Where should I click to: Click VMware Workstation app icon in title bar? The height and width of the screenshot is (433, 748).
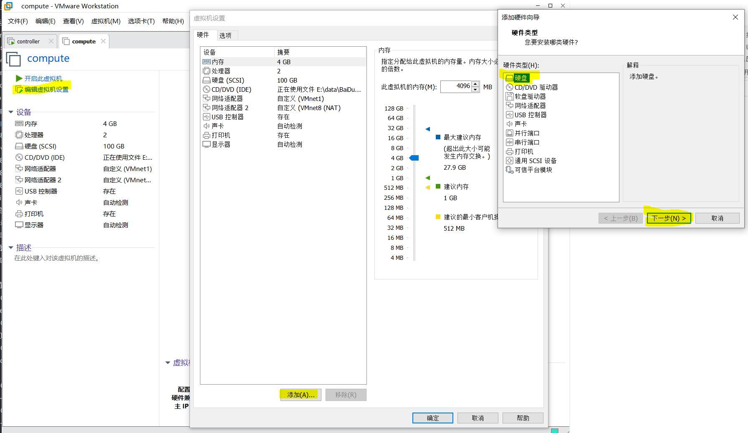tap(8, 6)
